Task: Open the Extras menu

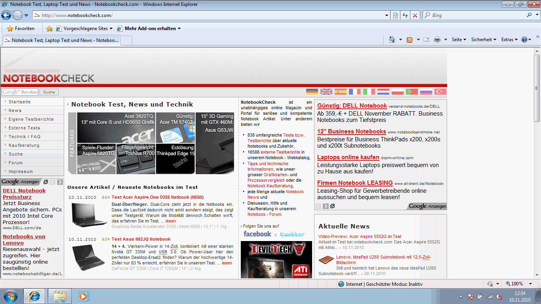Action: click(509, 40)
